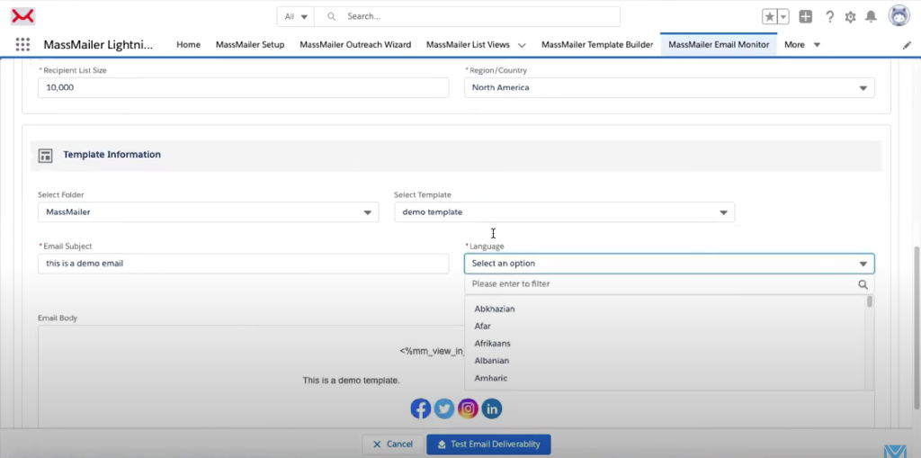
Task: Click the Favorites star icon
Action: coord(770,17)
